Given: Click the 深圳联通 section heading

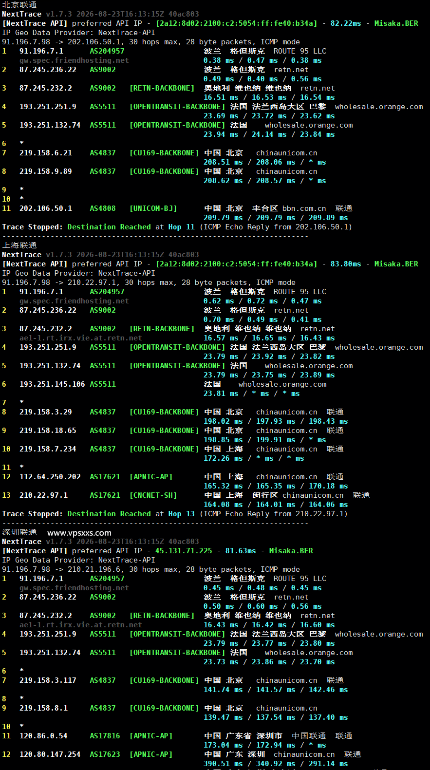Looking at the screenshot, I should pyautogui.click(x=19, y=532).
